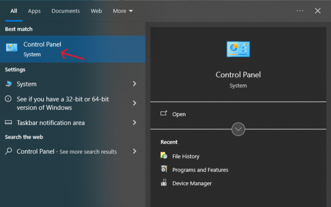Screen dimensions: 331x207
Task: Click the Open action icon
Action: [164, 113]
